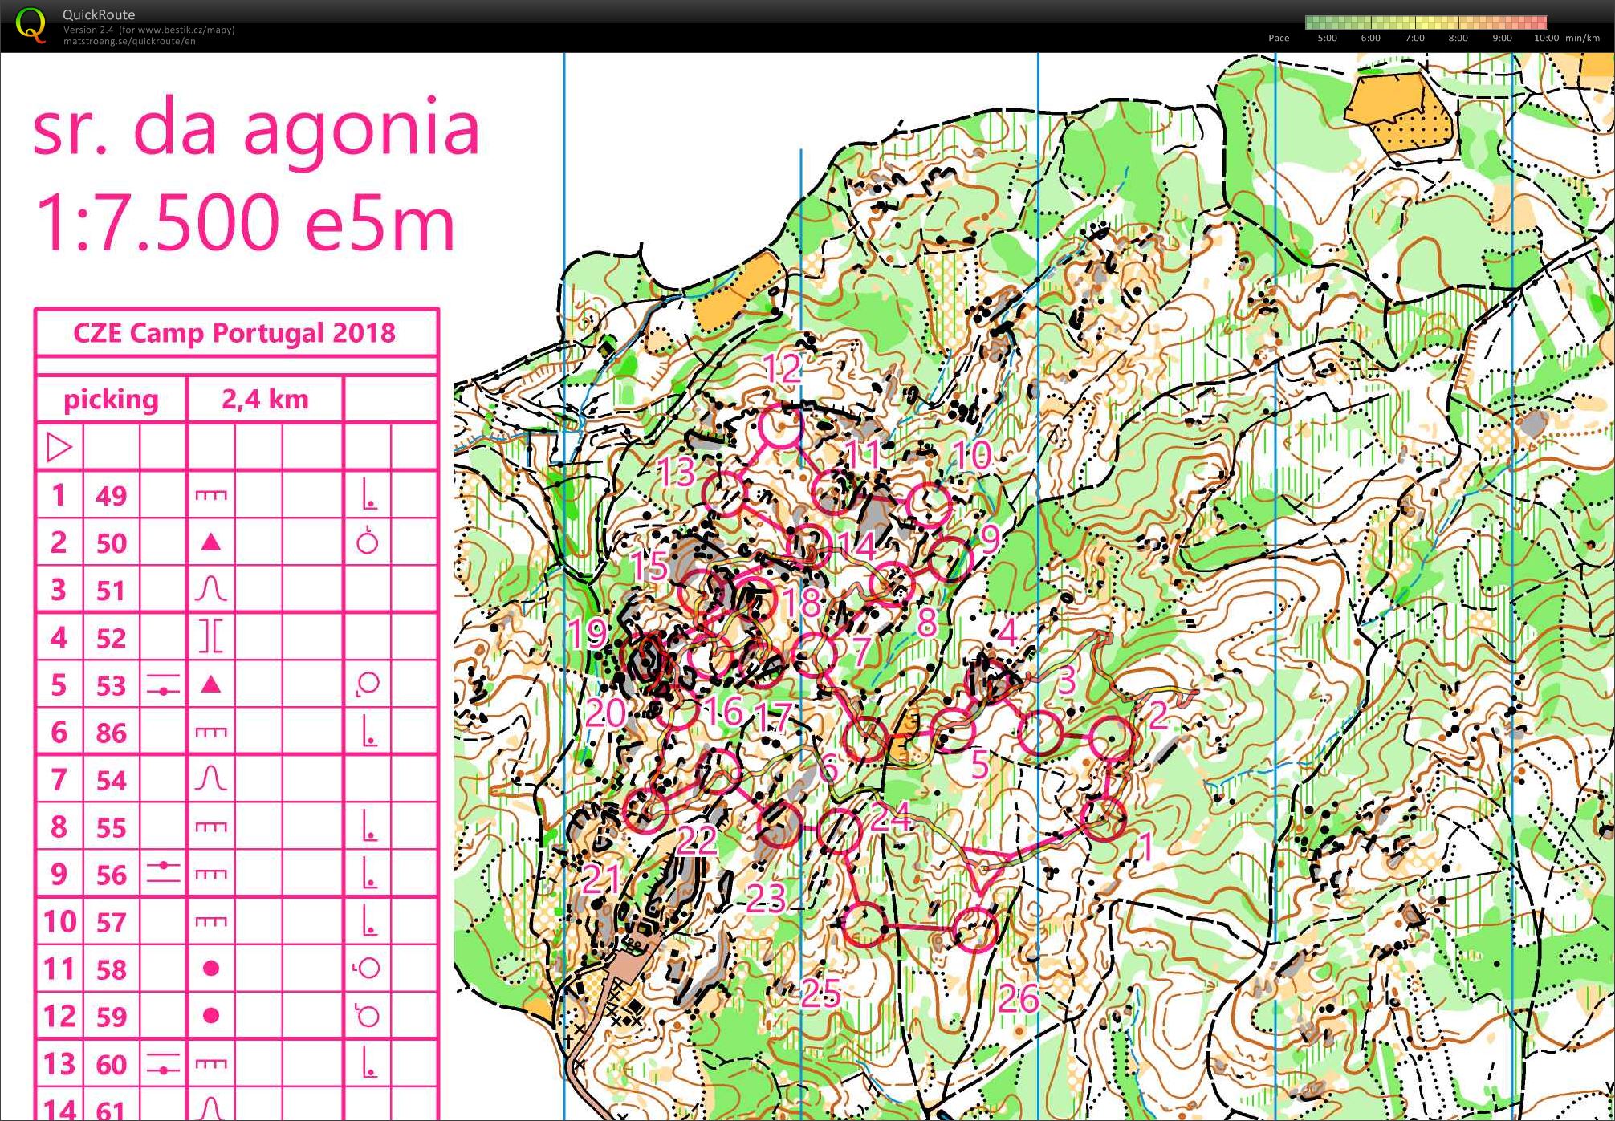Click the passage symbol in row 4
Viewport: 1615px width, 1121px height.
click(x=211, y=637)
